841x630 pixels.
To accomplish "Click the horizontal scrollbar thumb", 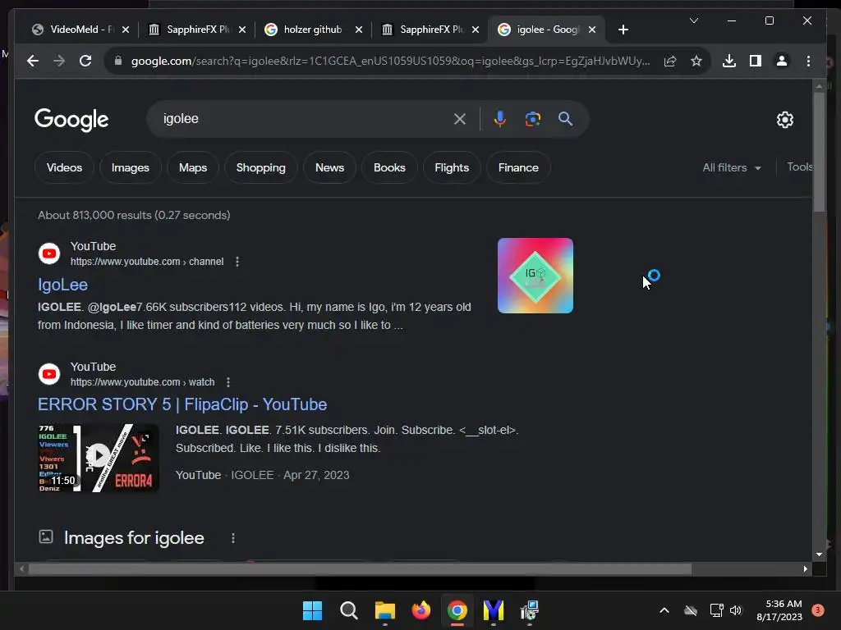I will click(x=360, y=569).
